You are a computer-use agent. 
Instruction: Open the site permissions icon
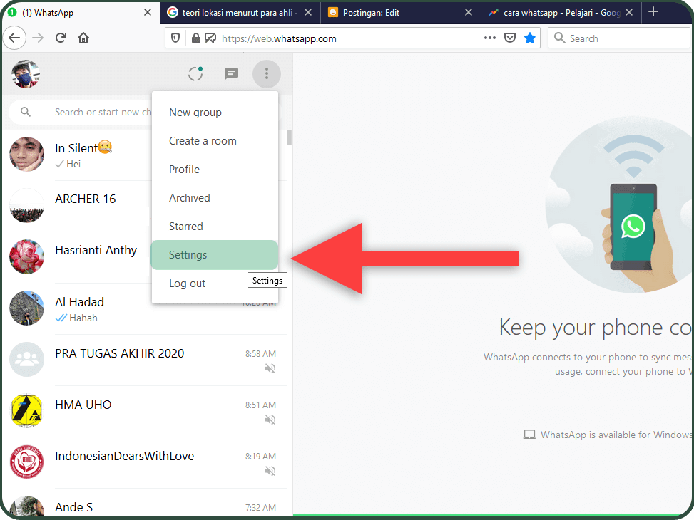(x=210, y=38)
